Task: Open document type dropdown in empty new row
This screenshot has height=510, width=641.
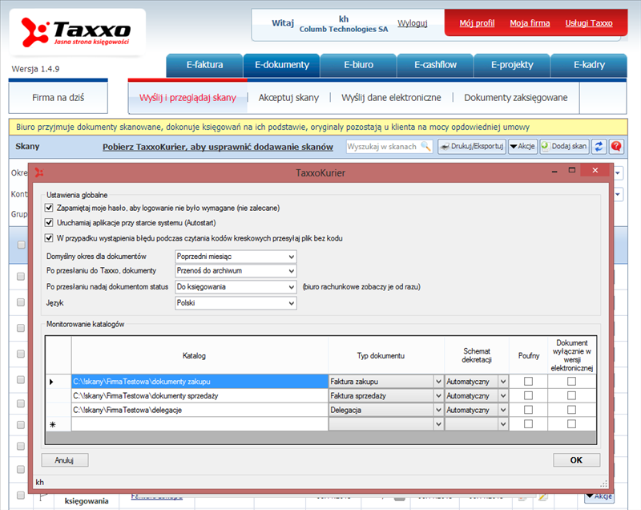Action: (x=386, y=424)
